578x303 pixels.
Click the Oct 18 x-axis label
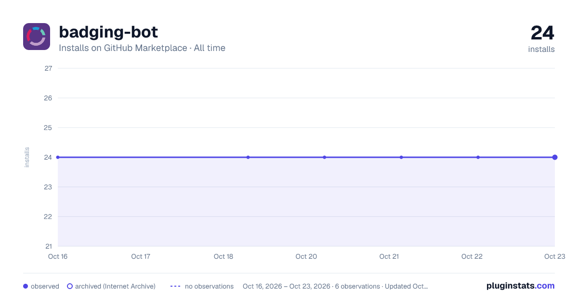pyautogui.click(x=223, y=257)
